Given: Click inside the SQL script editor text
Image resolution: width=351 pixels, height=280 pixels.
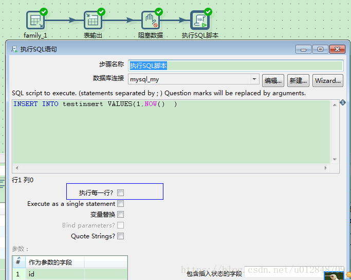Looking at the screenshot, I should click(171, 132).
